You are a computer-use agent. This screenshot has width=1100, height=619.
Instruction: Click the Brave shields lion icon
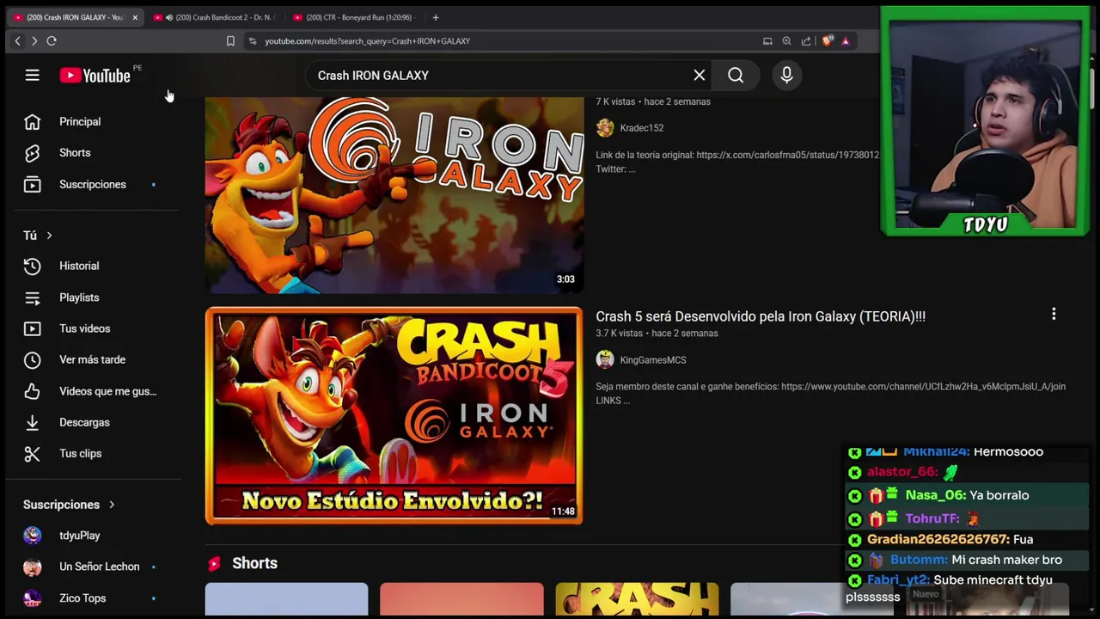(x=828, y=41)
